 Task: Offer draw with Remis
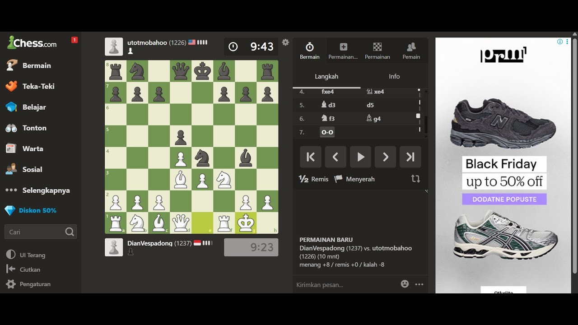pyautogui.click(x=314, y=179)
